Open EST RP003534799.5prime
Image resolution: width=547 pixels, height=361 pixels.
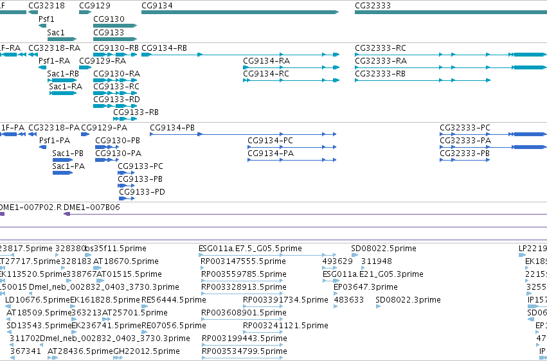click(242, 358)
